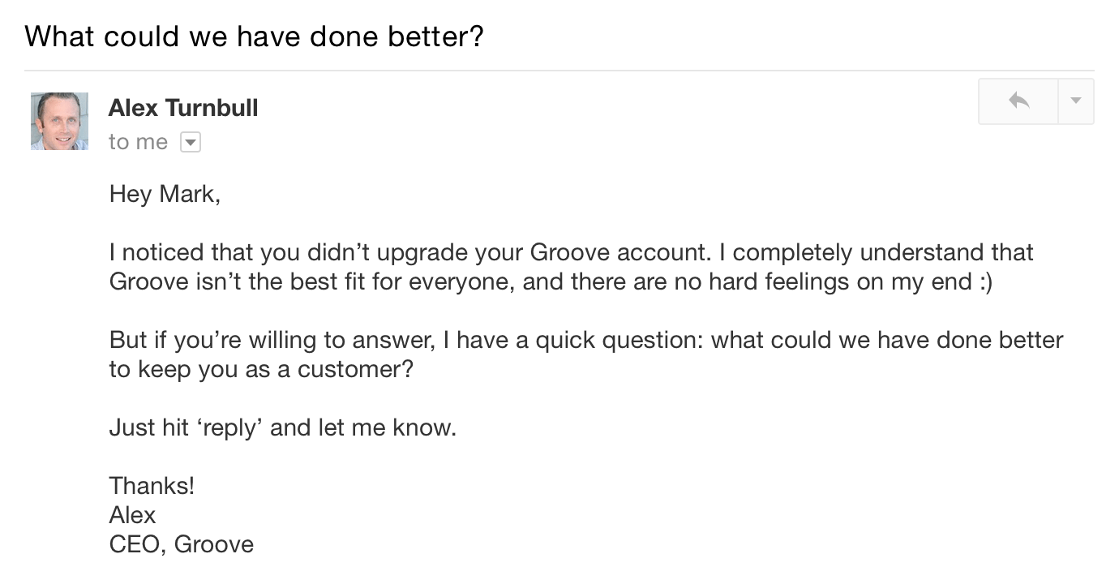The height and width of the screenshot is (584, 1119).
Task: Click the line "to keep you as a customer?"
Action: 261,370
